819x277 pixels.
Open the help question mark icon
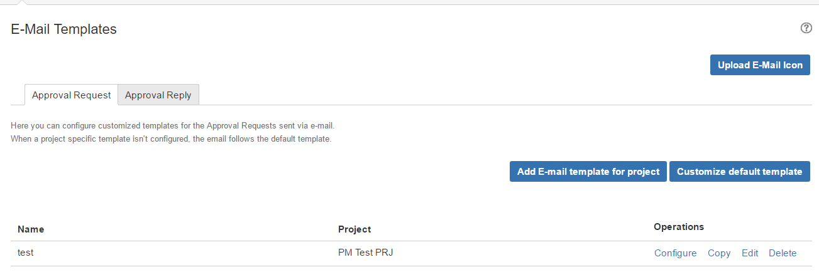pyautogui.click(x=806, y=28)
